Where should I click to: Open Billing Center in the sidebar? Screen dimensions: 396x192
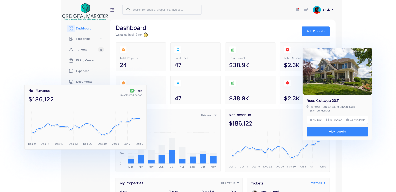tap(85, 60)
